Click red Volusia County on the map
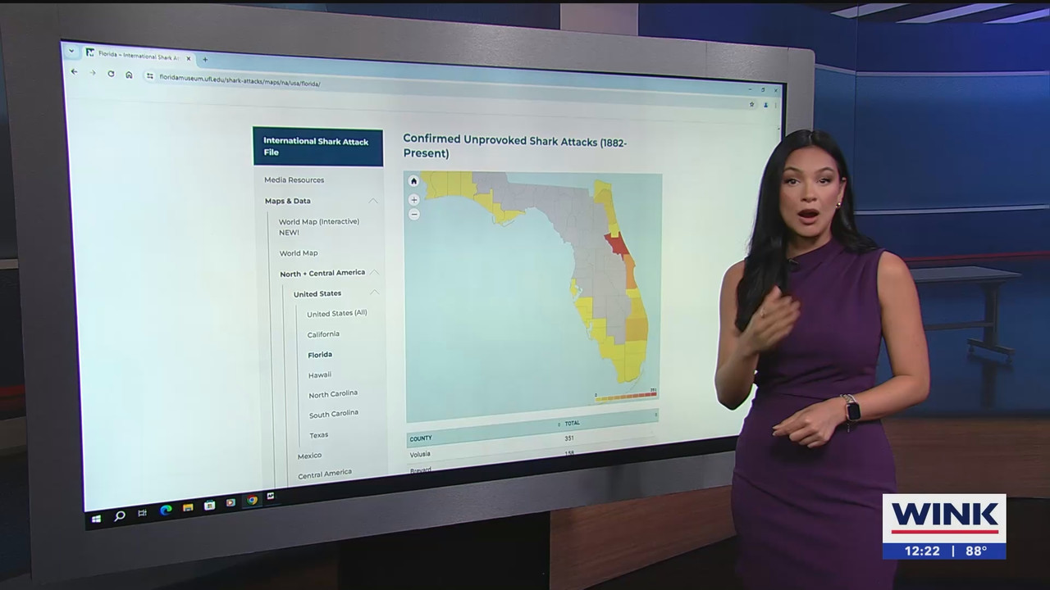Viewport: 1050px width, 590px height. [x=616, y=245]
